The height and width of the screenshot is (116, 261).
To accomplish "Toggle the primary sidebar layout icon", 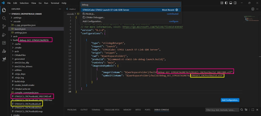I will coord(226,3).
